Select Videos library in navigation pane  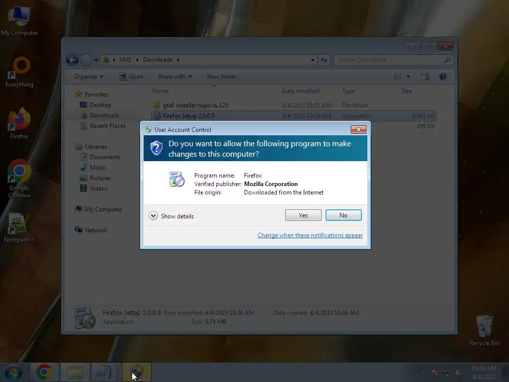click(x=98, y=189)
